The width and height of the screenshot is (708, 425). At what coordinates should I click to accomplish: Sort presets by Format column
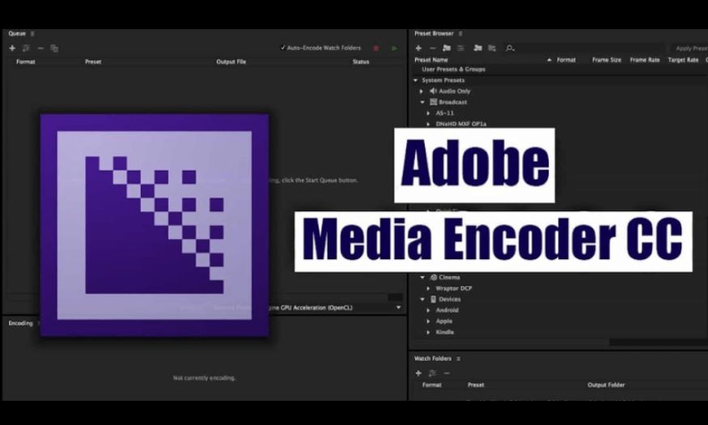(566, 60)
